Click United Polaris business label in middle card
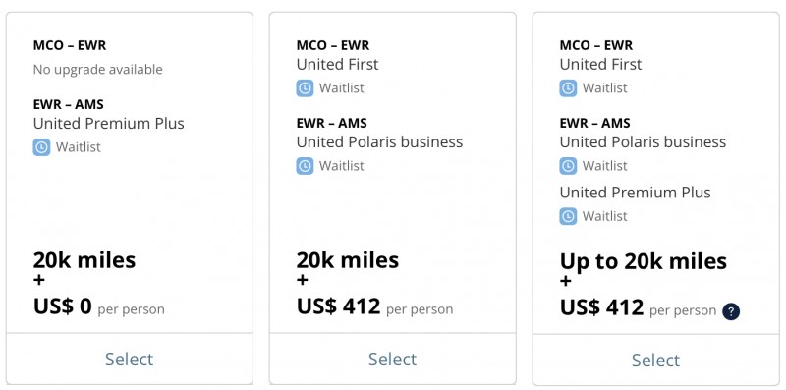This screenshot has height=390, width=786. click(x=379, y=141)
